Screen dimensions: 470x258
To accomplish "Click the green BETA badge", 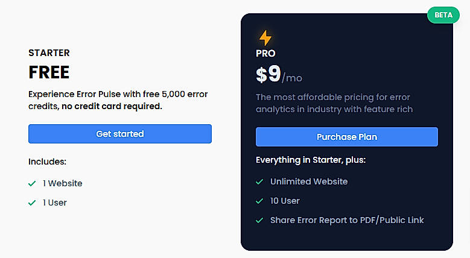I will pos(443,15).
